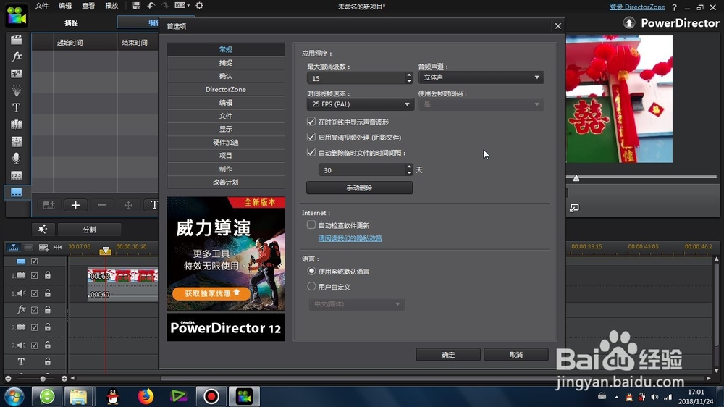Select the hardware acceleration (硬件加速) tab
Image resolution: width=724 pixels, height=407 pixels.
click(x=226, y=142)
